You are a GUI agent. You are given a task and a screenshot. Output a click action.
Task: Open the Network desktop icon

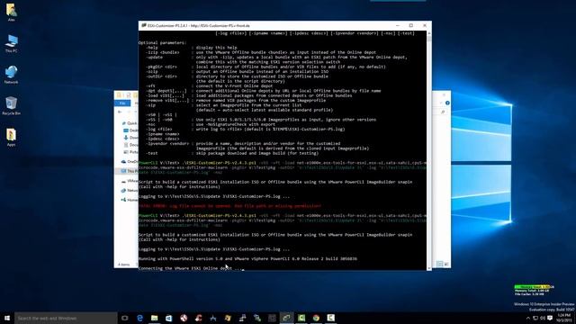11,75
